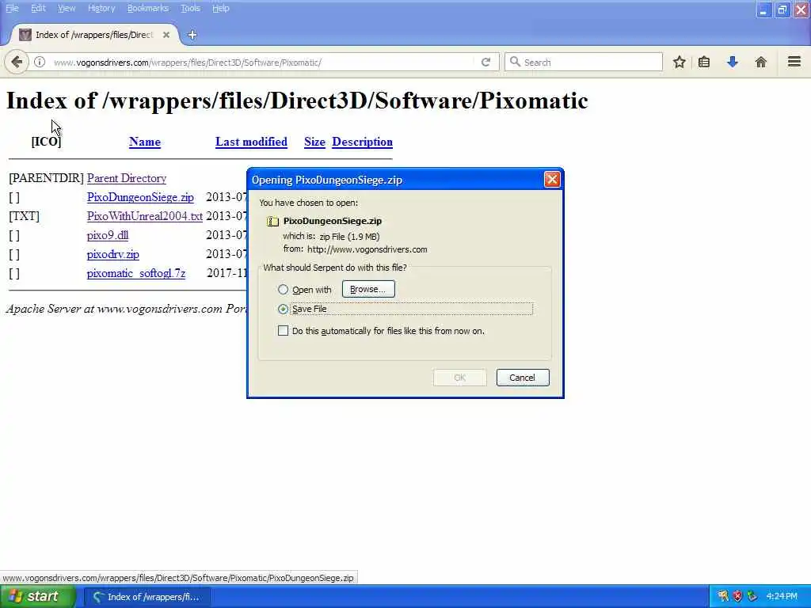
Task: Sort by Name column link
Action: (145, 142)
